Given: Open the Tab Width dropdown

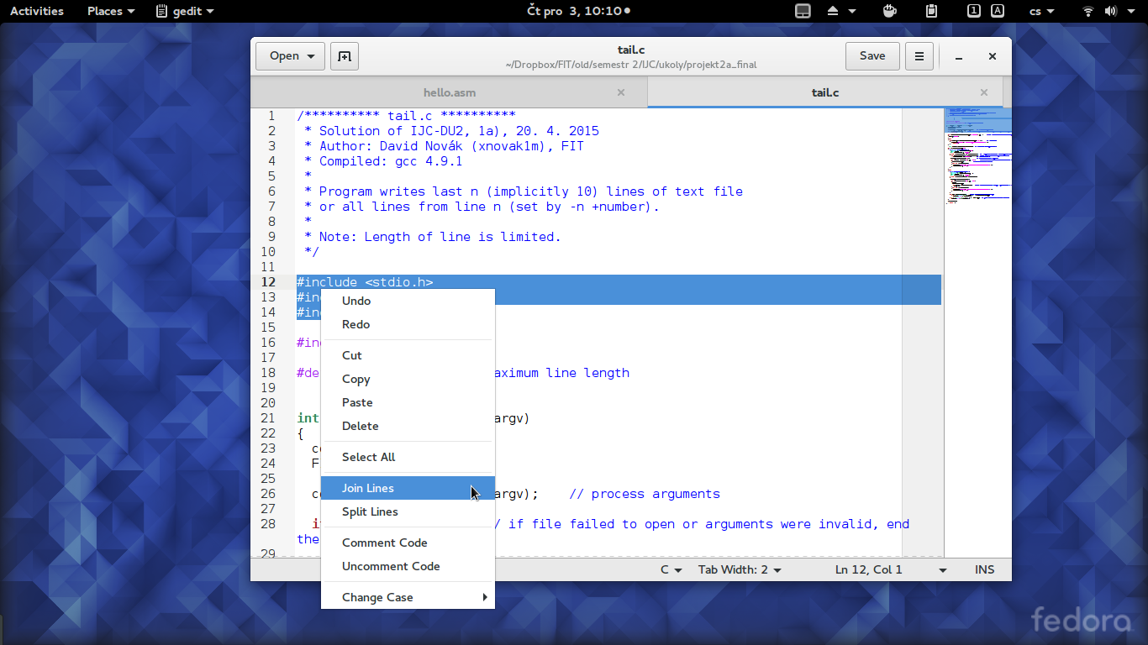Looking at the screenshot, I should point(740,569).
